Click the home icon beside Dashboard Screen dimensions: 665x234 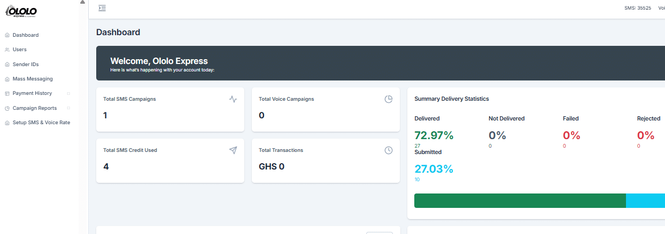pyautogui.click(x=7, y=35)
